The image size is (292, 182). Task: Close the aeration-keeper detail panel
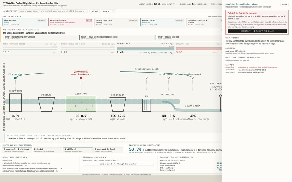click(284, 4)
